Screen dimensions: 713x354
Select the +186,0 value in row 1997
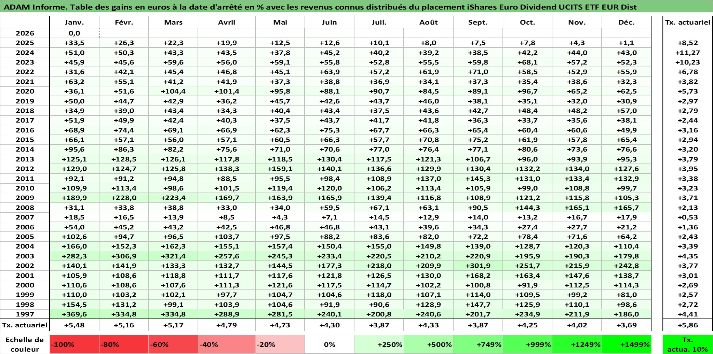coord(626,314)
